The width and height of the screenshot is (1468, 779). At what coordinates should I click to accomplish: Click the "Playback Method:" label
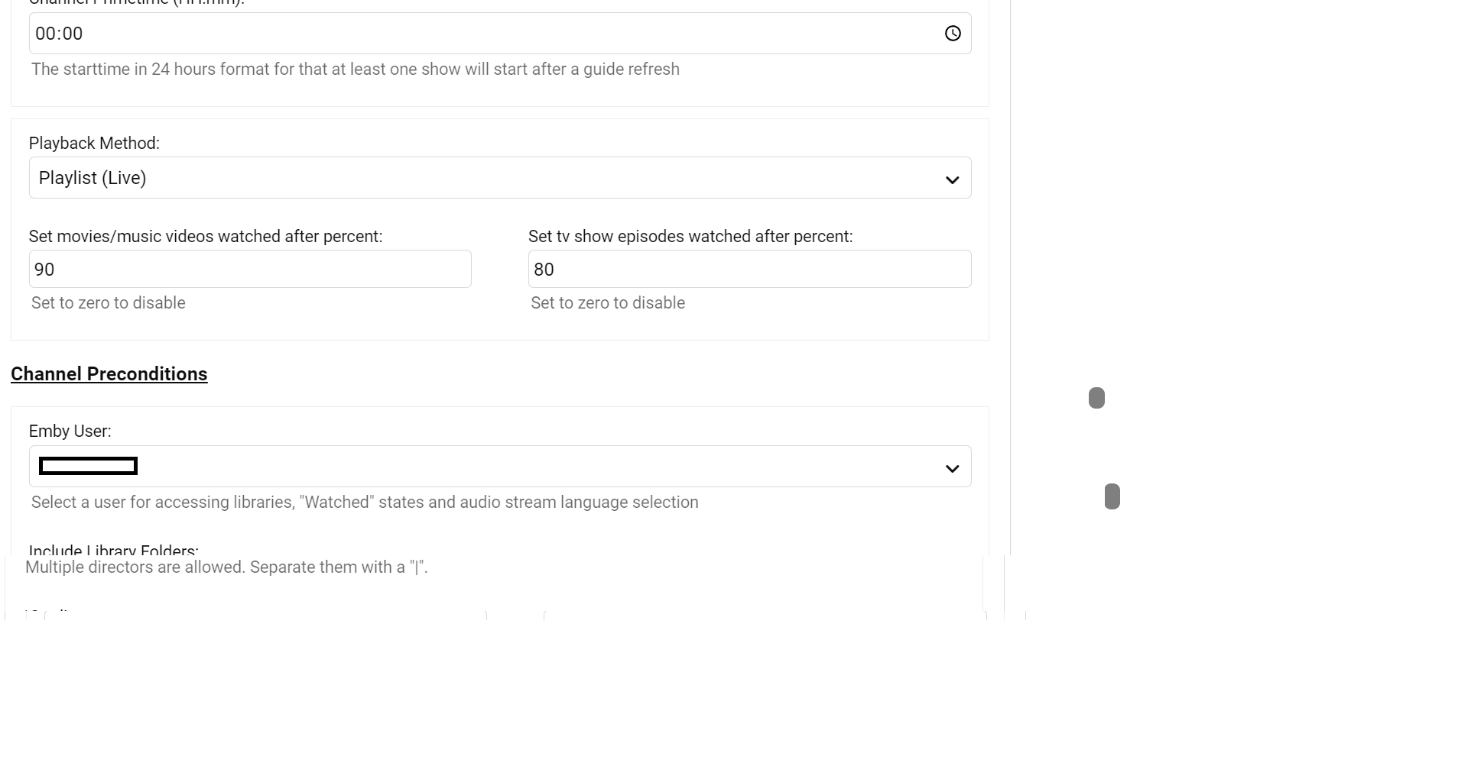(94, 144)
